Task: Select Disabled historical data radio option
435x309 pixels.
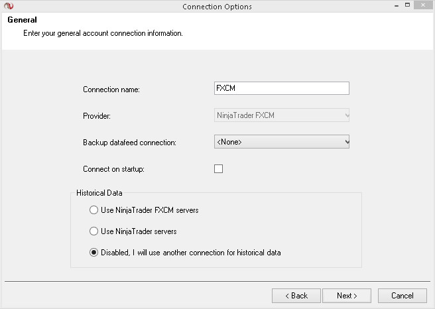Action: click(93, 253)
